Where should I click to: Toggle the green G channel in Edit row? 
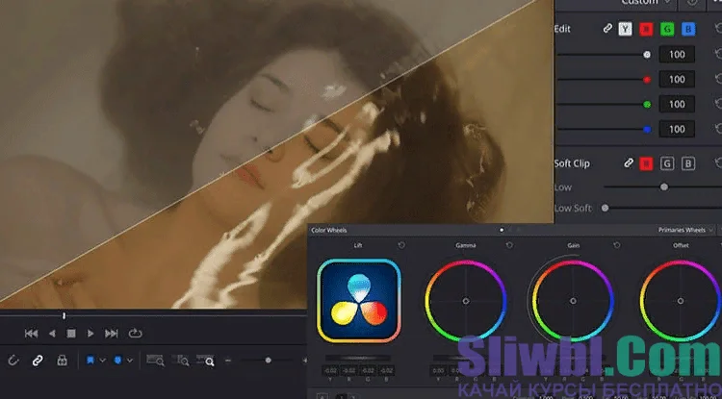point(666,29)
